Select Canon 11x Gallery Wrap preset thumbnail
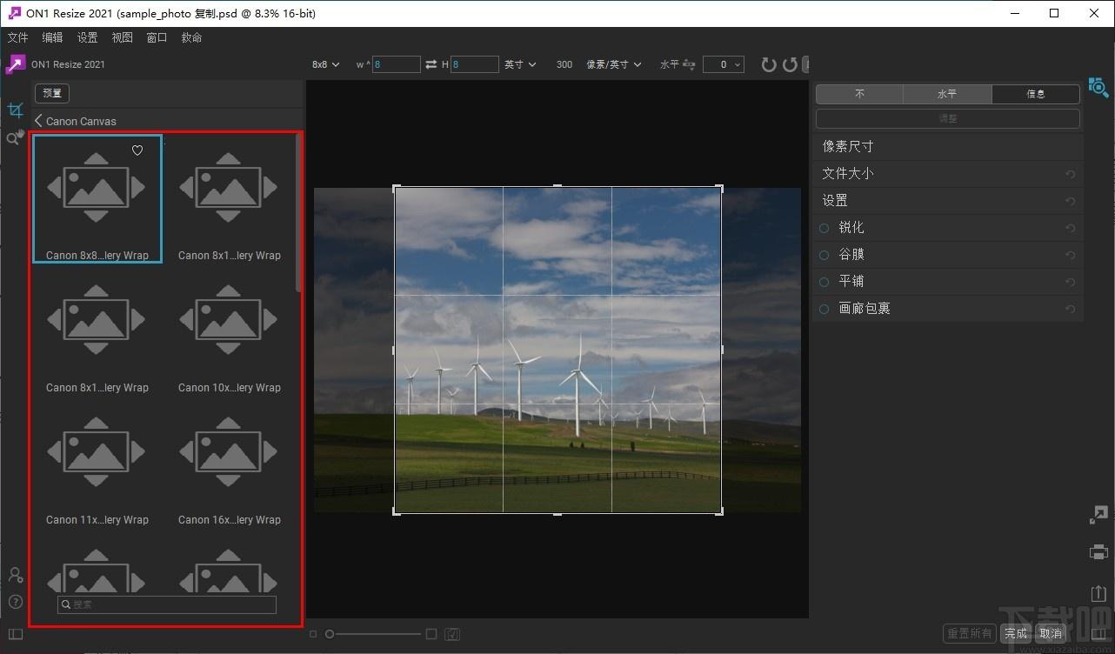The image size is (1115, 654). [97, 463]
